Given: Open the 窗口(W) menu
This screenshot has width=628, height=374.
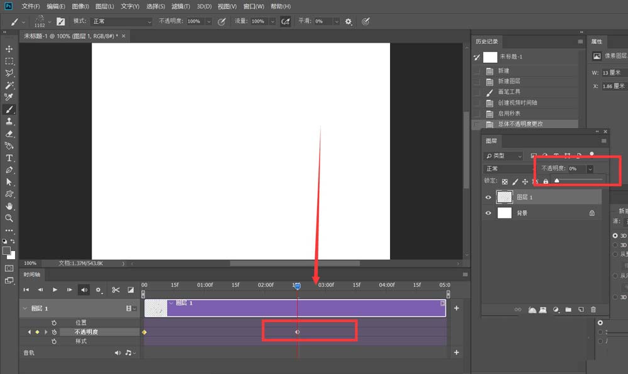Looking at the screenshot, I should (254, 6).
